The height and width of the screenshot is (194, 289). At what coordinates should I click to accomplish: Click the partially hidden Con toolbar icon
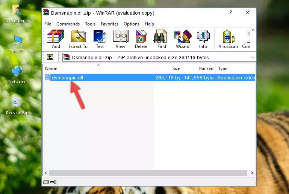coord(246,39)
